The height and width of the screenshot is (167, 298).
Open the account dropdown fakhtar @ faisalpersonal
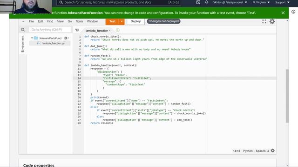230,2
